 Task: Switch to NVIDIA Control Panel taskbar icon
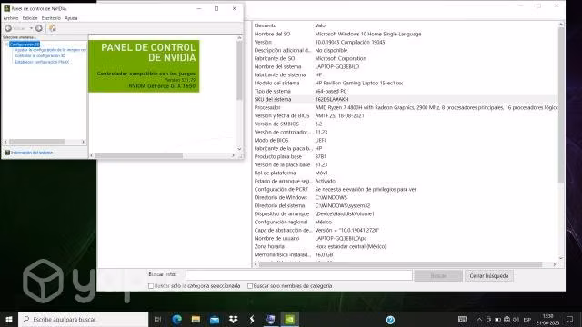[290, 319]
